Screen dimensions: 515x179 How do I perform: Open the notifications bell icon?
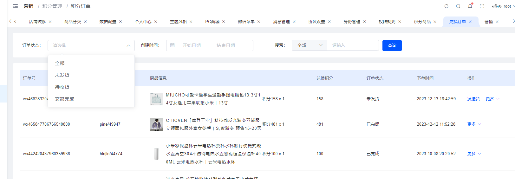coord(470,6)
